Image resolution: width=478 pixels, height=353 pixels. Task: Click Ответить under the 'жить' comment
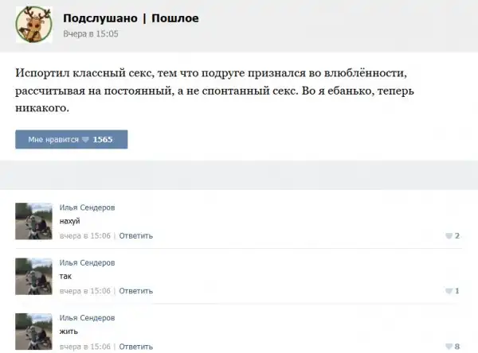135,347
